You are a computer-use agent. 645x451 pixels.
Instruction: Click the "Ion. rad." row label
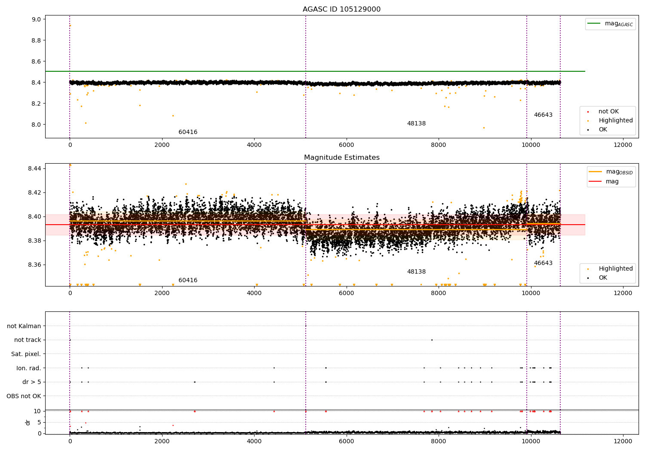click(x=29, y=369)
